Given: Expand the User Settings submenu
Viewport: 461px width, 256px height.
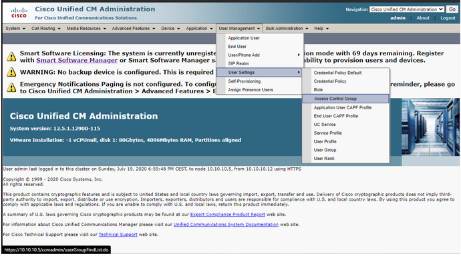Looking at the screenshot, I should click(x=259, y=73).
